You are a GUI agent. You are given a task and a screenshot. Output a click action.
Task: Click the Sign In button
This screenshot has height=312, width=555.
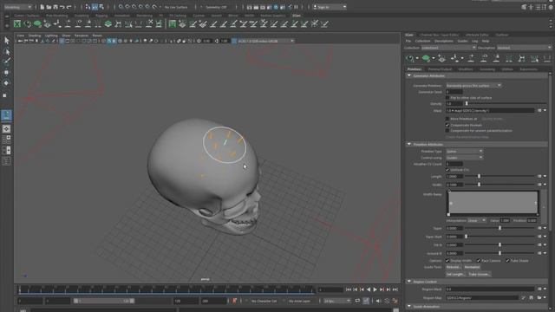point(330,7)
